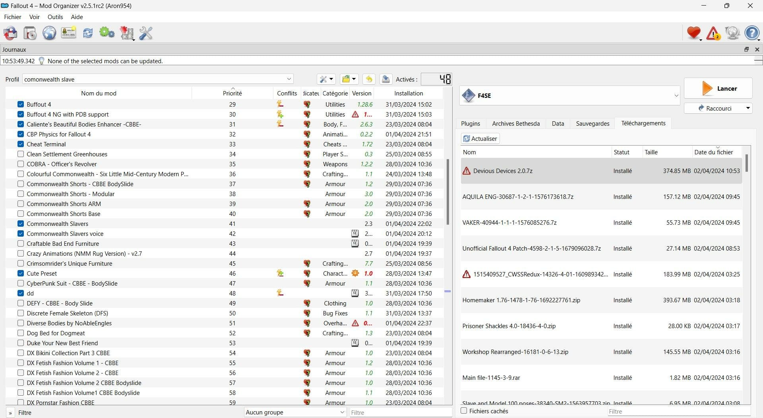
Task: Switch to the Plugins tab
Action: (x=471, y=124)
